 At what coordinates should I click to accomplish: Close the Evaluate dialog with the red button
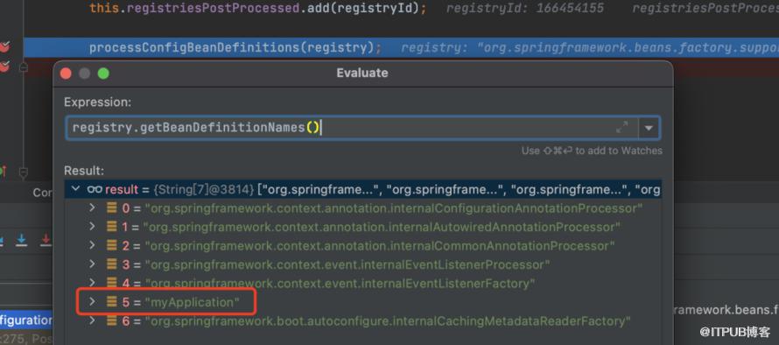[x=66, y=74]
